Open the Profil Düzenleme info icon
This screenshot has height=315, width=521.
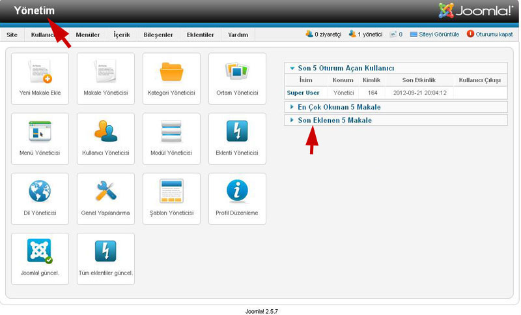237,192
